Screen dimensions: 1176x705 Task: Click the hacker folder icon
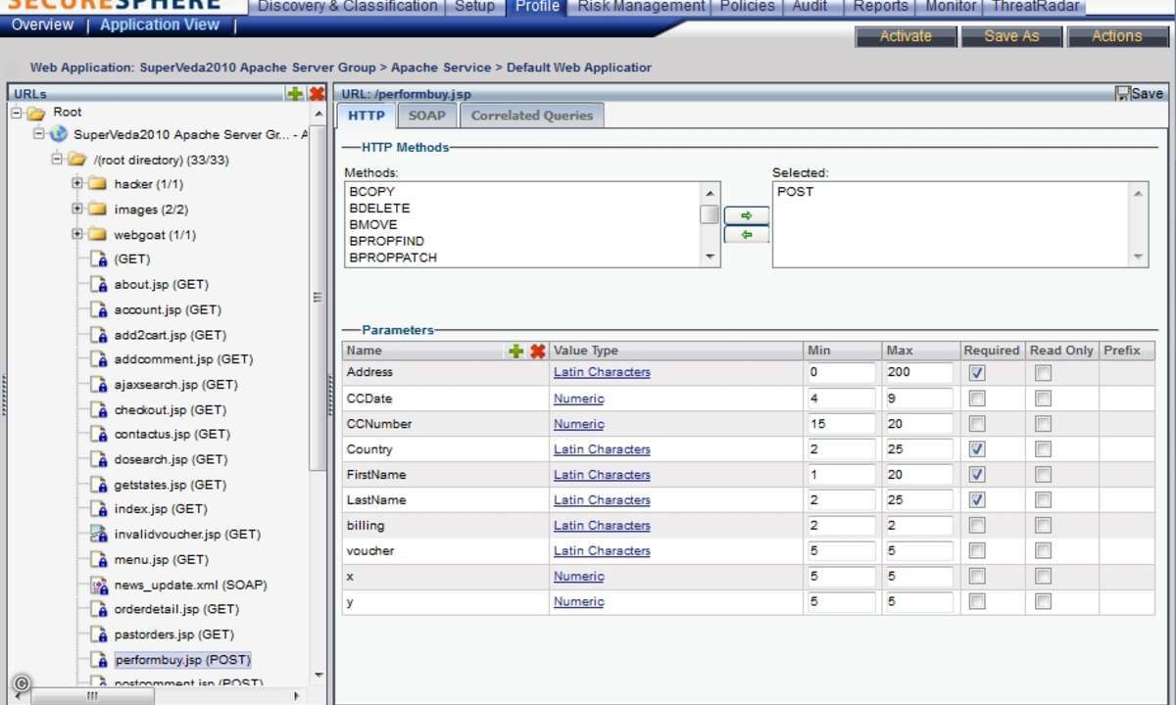[97, 184]
